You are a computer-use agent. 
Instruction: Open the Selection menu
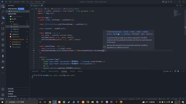pyautogui.click(x=17, y=2)
